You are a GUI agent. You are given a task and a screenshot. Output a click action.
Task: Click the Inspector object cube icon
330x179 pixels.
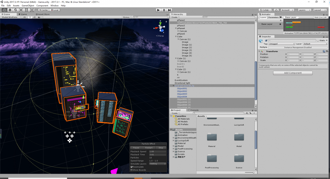tap(261, 41)
